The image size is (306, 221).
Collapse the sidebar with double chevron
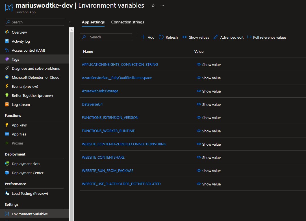[70, 22]
